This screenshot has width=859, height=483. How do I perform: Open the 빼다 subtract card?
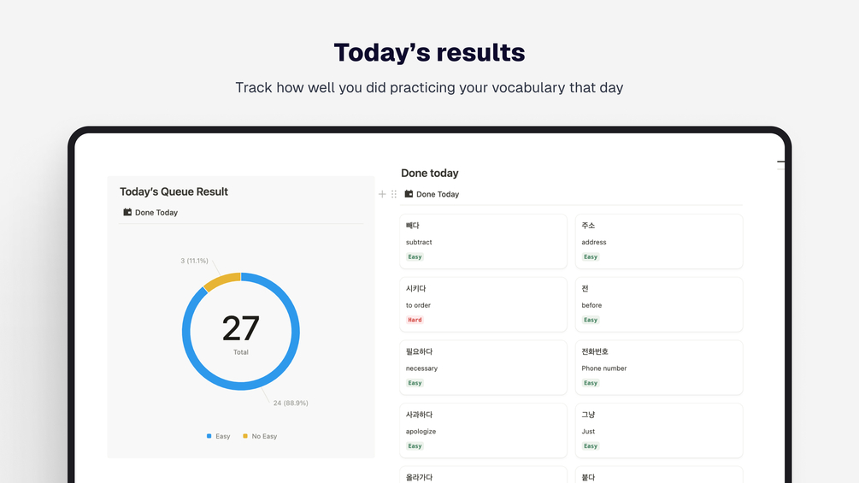tap(483, 240)
